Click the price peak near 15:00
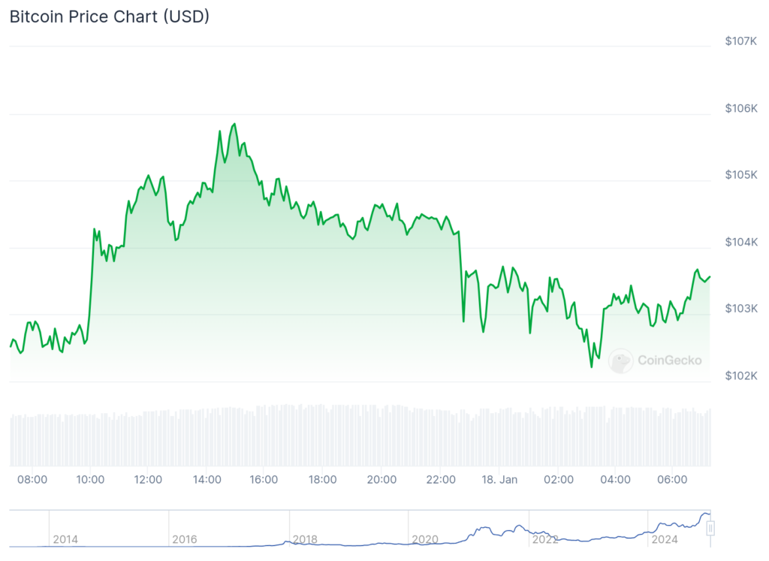This screenshot has width=769, height=561. pyautogui.click(x=234, y=124)
